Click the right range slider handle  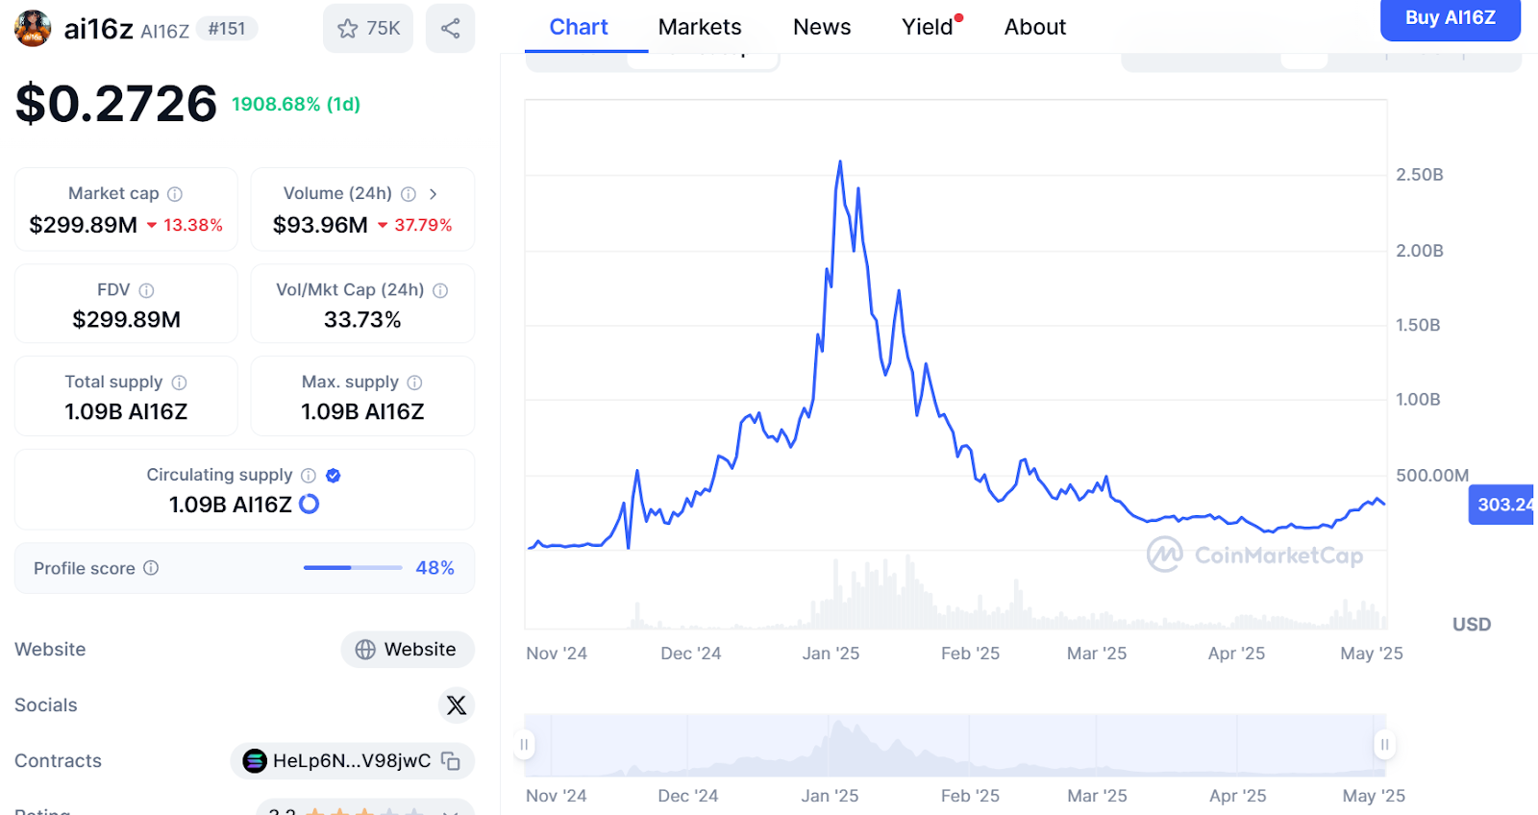click(x=1385, y=745)
